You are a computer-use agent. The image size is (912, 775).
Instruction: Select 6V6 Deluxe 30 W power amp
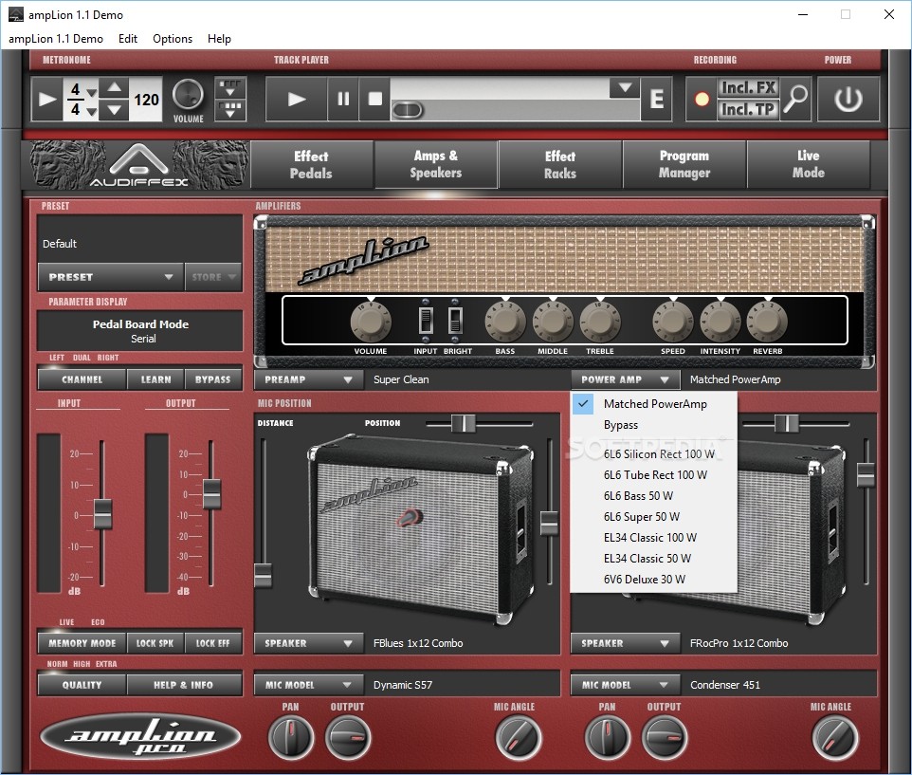click(x=654, y=580)
